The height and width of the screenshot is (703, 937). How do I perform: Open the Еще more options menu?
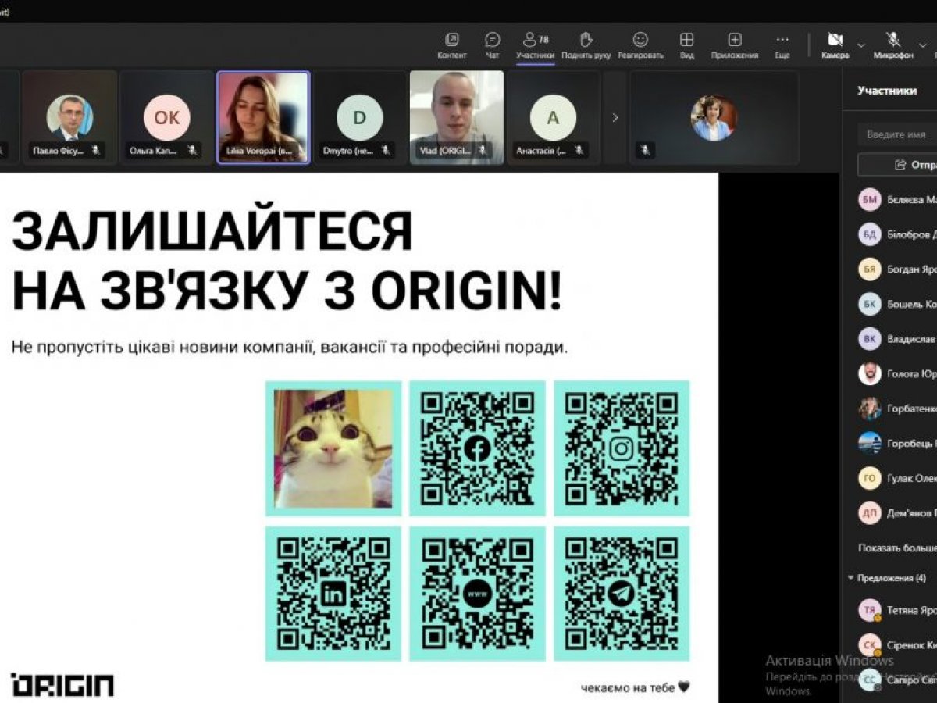point(782,46)
